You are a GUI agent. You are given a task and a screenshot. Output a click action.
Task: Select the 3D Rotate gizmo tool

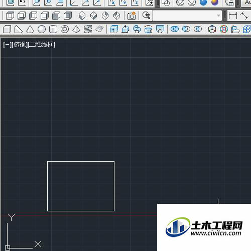coord(224,29)
